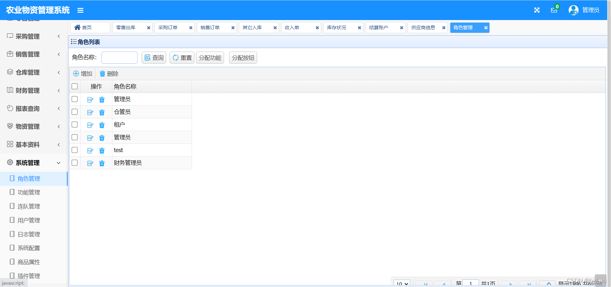Edit the 财务管理员 role
Screen dimensions: 611x287
coord(90,163)
